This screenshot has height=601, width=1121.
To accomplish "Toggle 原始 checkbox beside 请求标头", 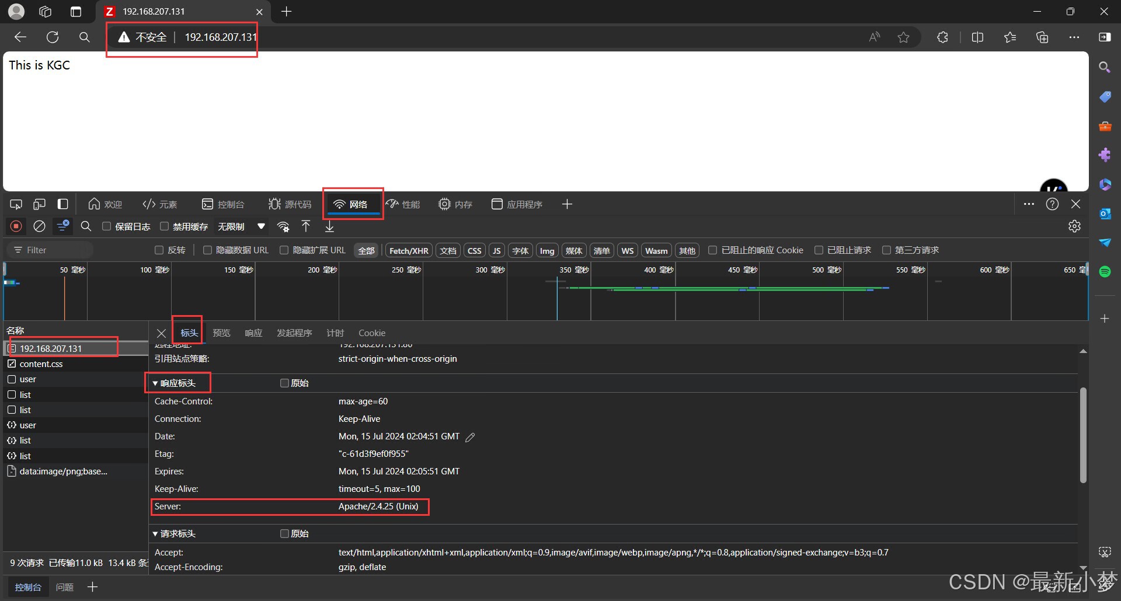I will [x=284, y=534].
